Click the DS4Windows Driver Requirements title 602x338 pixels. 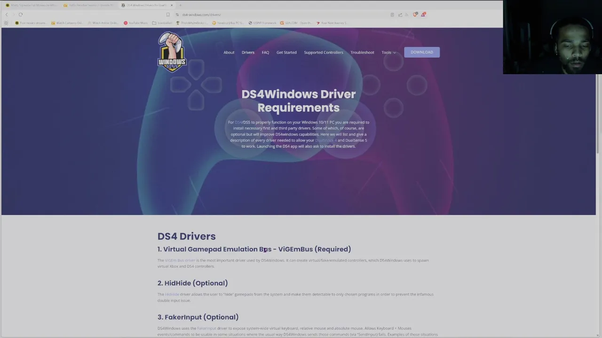click(299, 100)
